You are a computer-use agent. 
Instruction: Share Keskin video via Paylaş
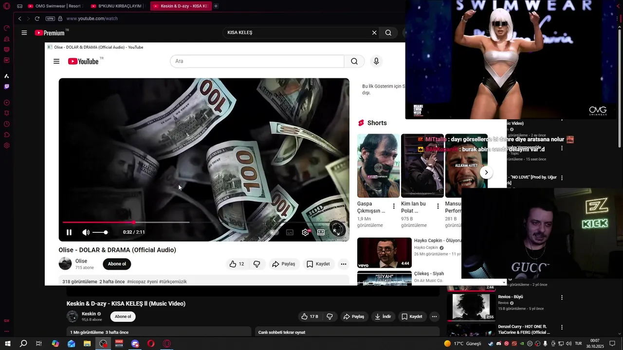[x=353, y=316]
